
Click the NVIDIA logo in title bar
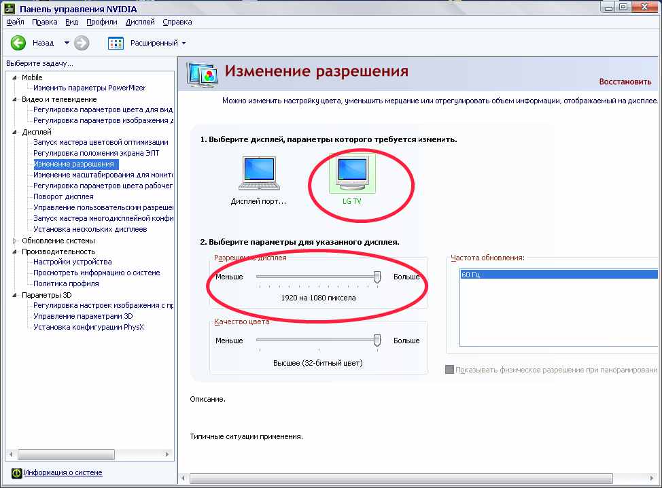tap(10, 8)
